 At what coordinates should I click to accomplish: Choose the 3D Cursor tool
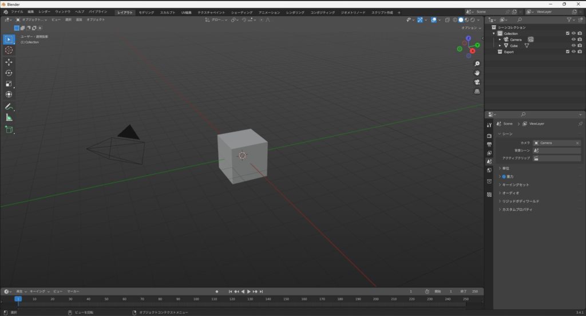tap(9, 50)
